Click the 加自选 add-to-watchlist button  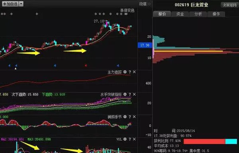(x=10, y=4)
